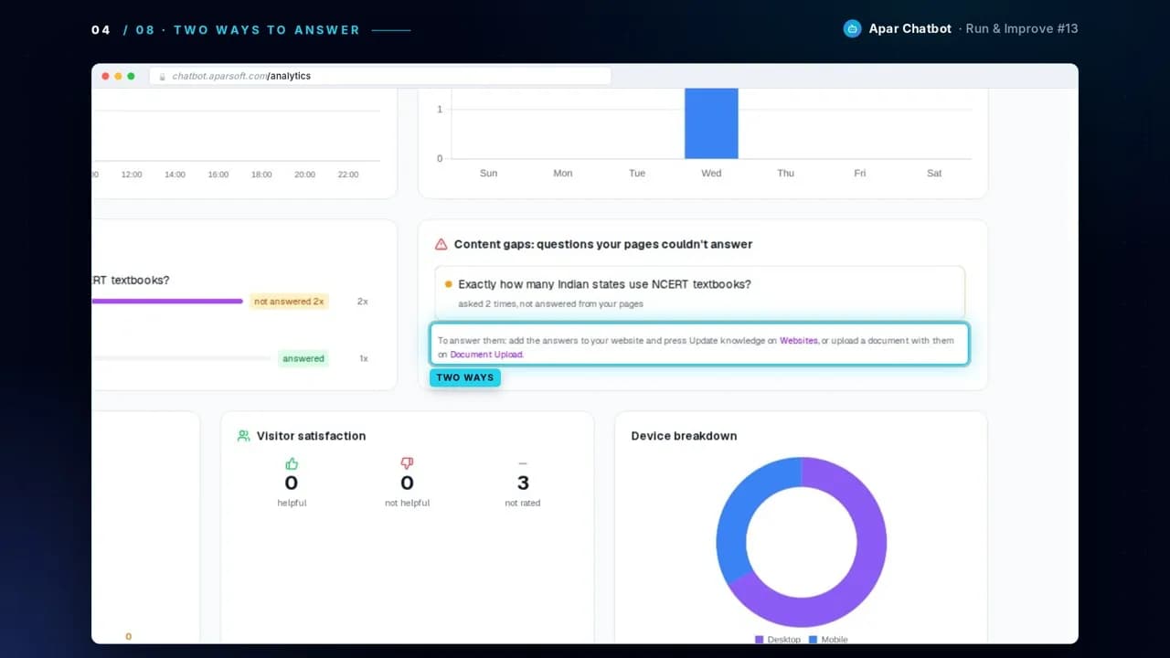The image size is (1170, 658).
Task: Click the padlock icon in address bar
Action: [163, 76]
